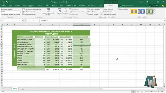
Task: Open the Name Box dropdown arrow
Action: 22,21
